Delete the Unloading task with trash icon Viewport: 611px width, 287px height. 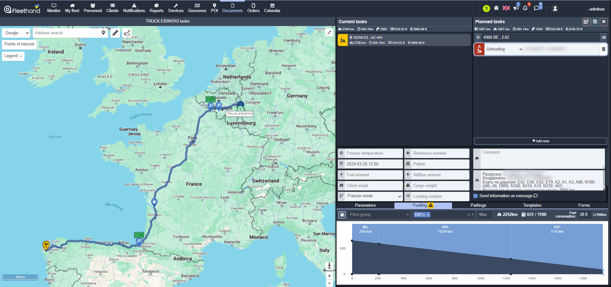pos(604,49)
